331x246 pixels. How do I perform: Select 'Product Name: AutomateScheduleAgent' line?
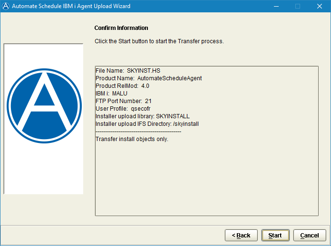[x=148, y=78]
